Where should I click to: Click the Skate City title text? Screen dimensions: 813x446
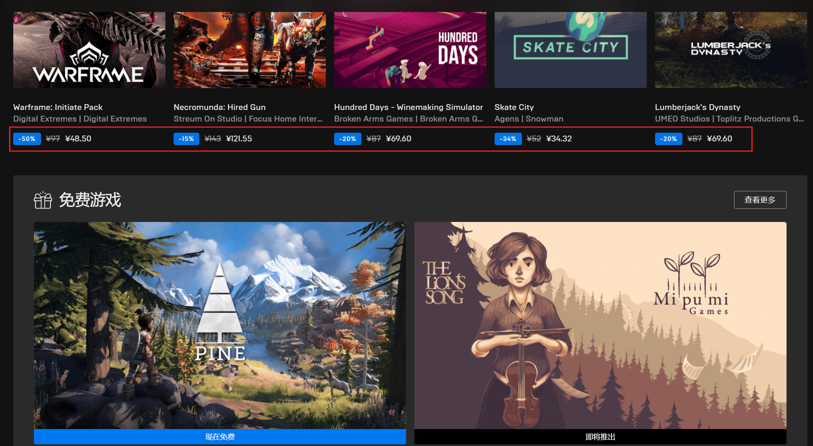coord(514,107)
